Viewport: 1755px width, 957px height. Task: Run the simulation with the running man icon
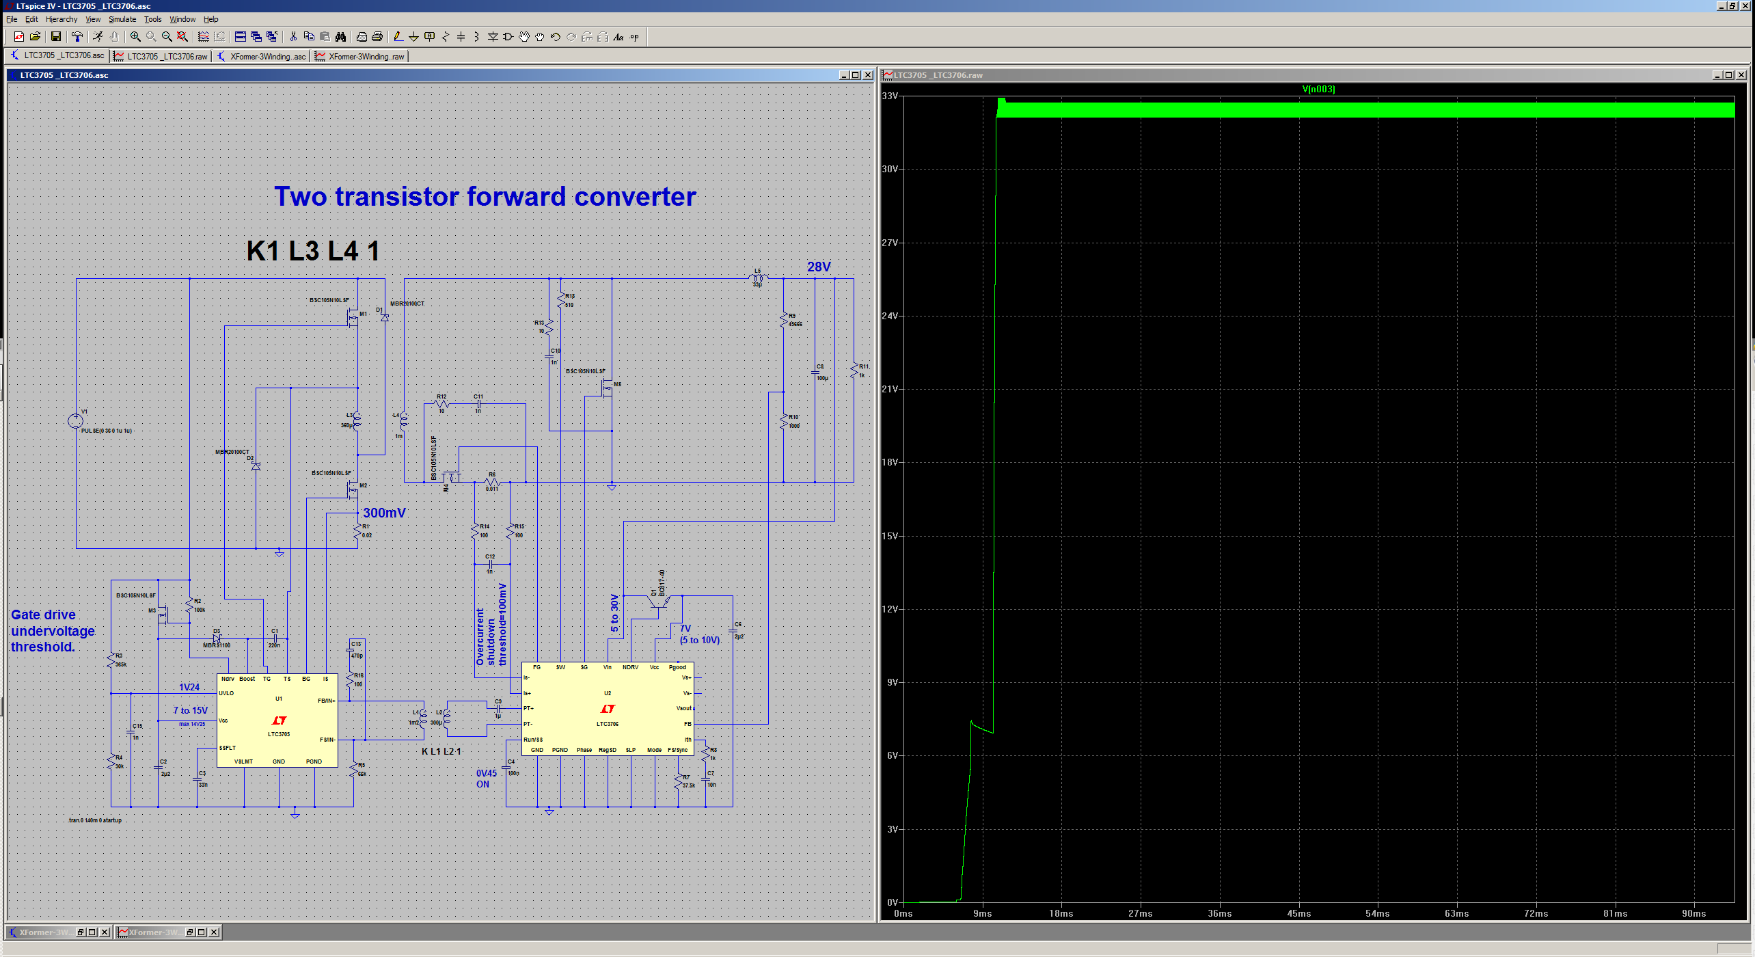[98, 37]
